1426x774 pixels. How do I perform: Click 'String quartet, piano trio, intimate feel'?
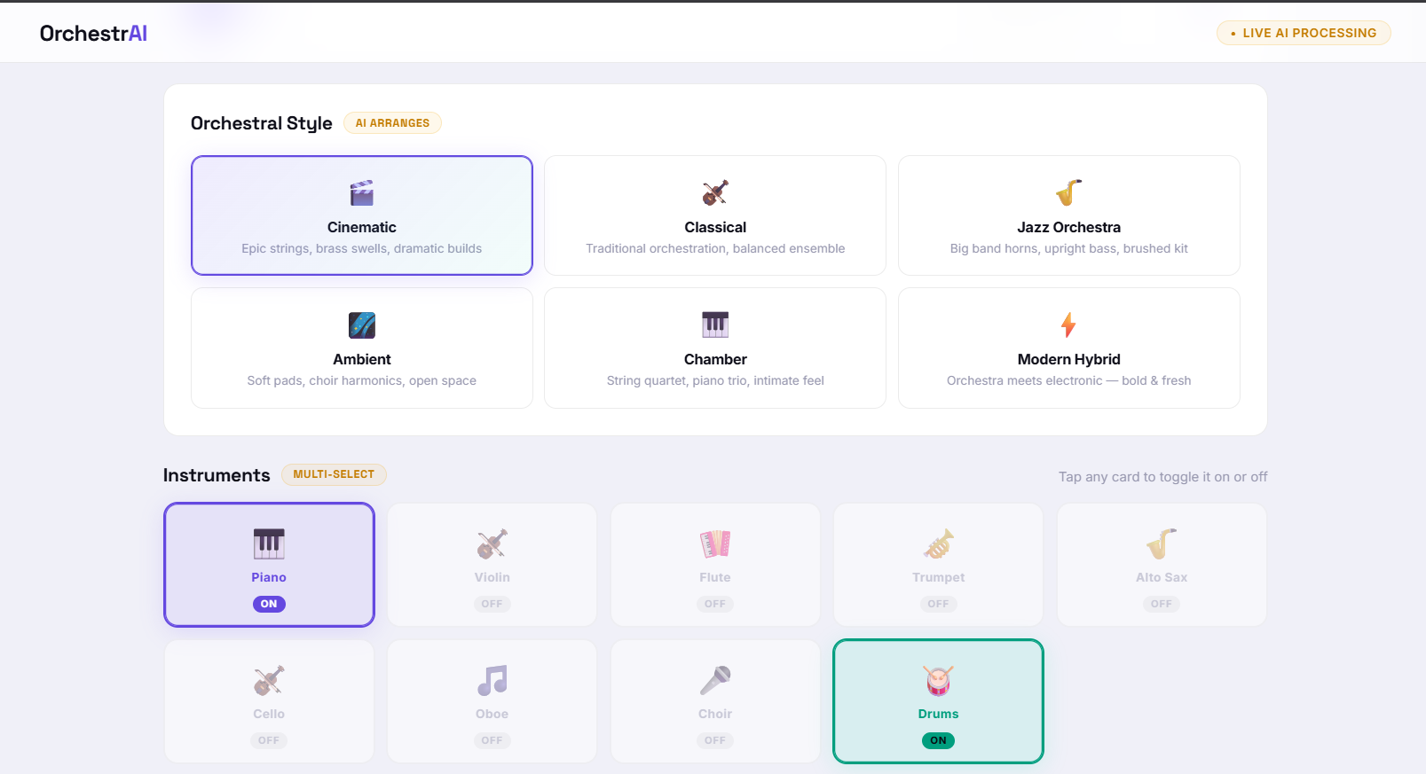click(715, 380)
